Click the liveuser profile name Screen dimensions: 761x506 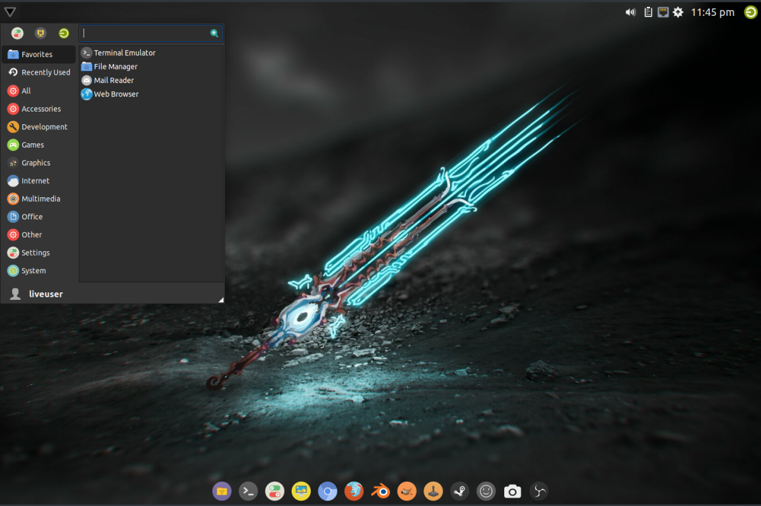[46, 294]
